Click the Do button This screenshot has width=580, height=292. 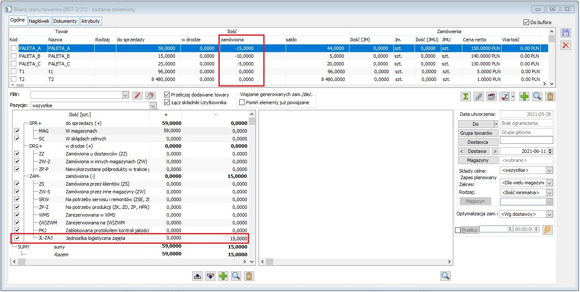(x=476, y=124)
